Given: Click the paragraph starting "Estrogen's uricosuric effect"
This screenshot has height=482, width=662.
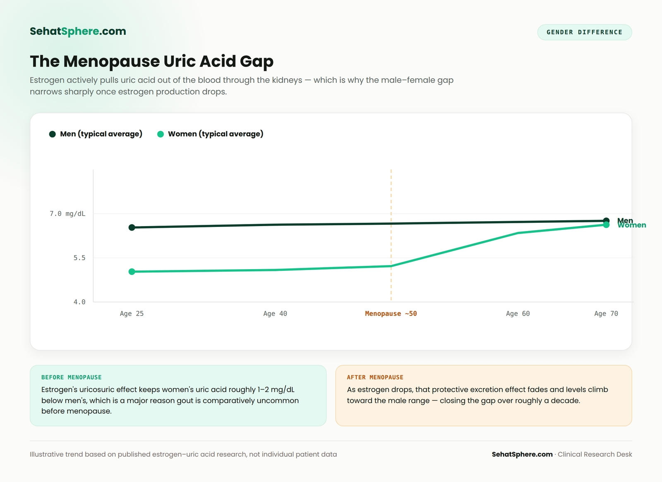Looking at the screenshot, I should tap(170, 400).
